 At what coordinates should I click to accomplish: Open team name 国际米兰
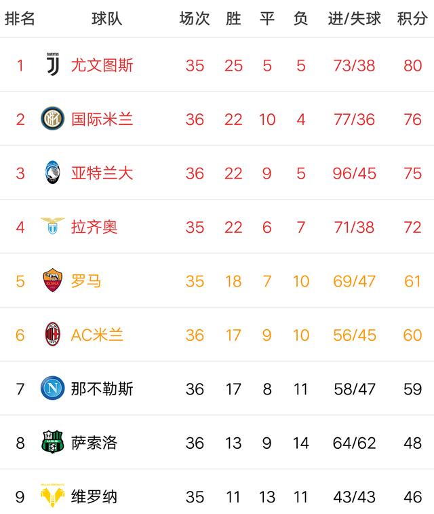point(102,120)
